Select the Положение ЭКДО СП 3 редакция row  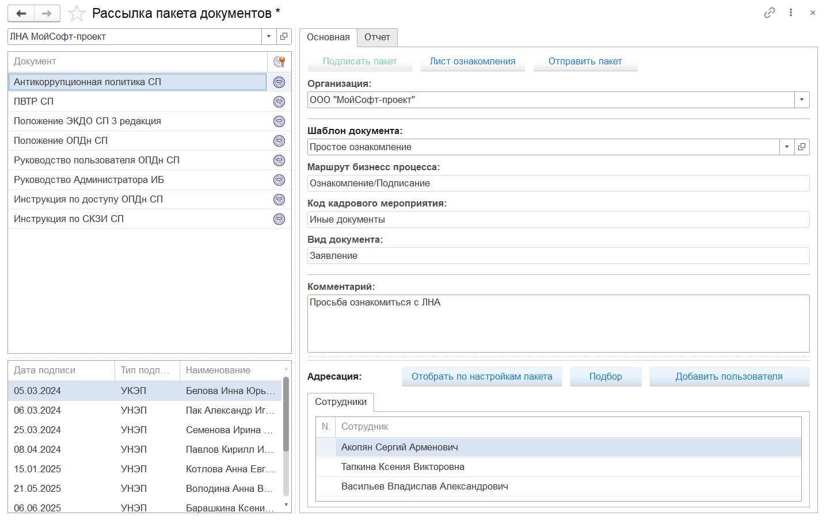(x=138, y=121)
